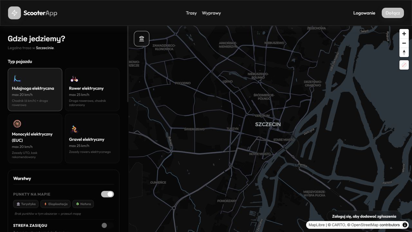The image size is (412, 232).
Task: Click the 'Typ pojazdu' label
Action: coord(20,62)
